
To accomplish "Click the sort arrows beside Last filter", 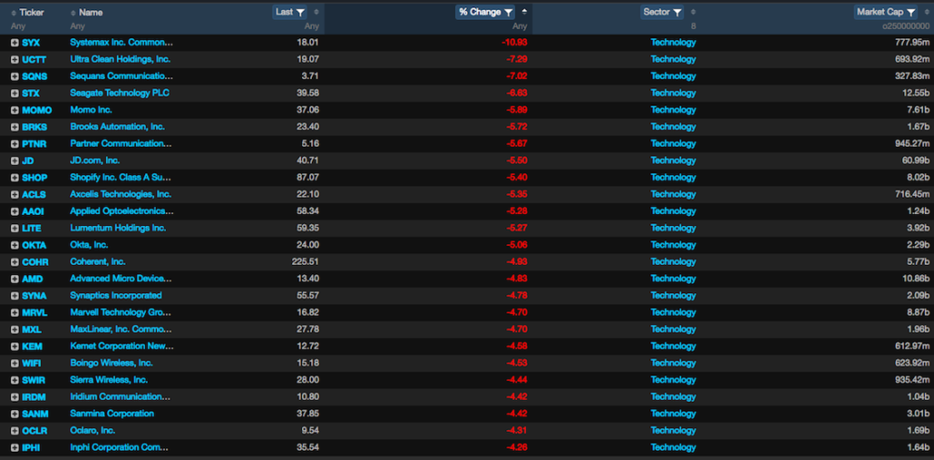I will point(317,12).
